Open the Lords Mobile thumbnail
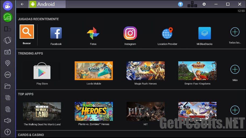The height and width of the screenshot is (138, 246). [94, 71]
